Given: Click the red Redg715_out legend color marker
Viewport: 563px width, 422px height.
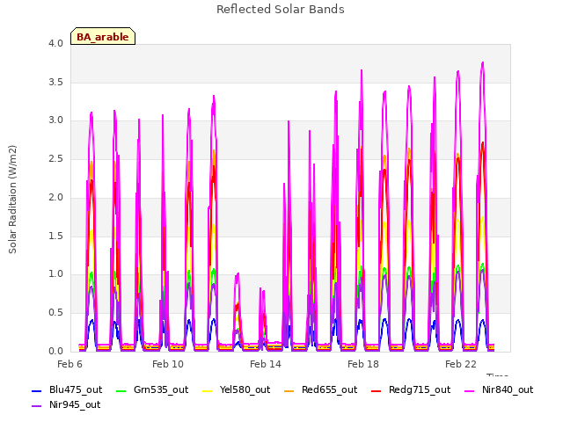Looking at the screenshot, I should pyautogui.click(x=376, y=390).
